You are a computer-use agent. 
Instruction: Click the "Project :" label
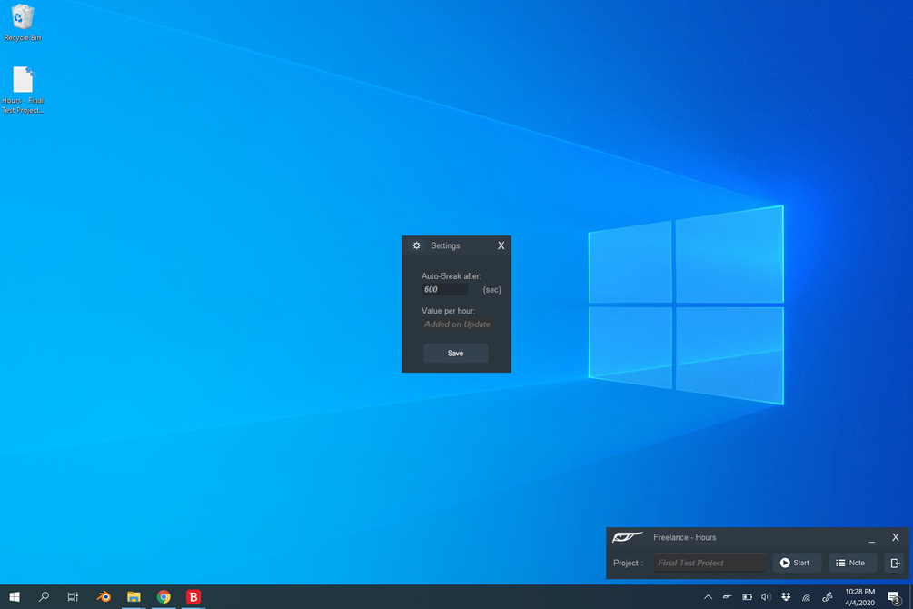[628, 563]
